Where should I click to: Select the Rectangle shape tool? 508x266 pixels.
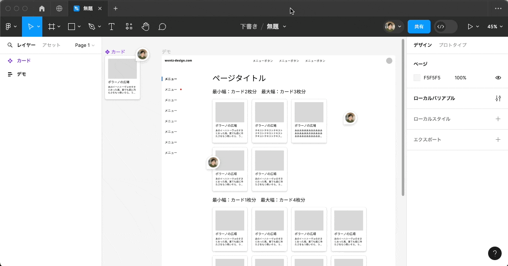coord(72,27)
